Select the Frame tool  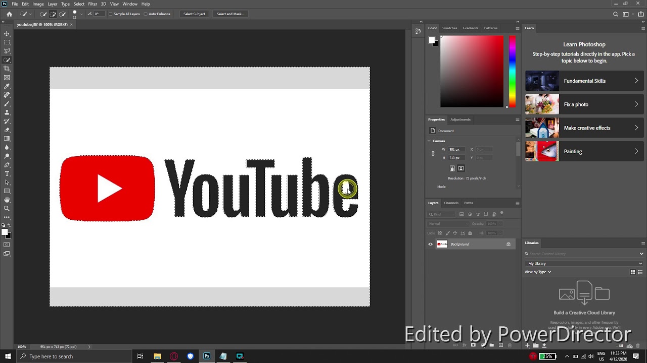7,77
